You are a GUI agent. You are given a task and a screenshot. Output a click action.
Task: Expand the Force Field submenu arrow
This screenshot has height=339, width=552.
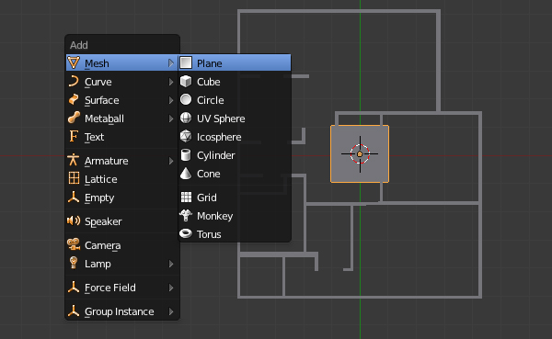pyautogui.click(x=171, y=288)
